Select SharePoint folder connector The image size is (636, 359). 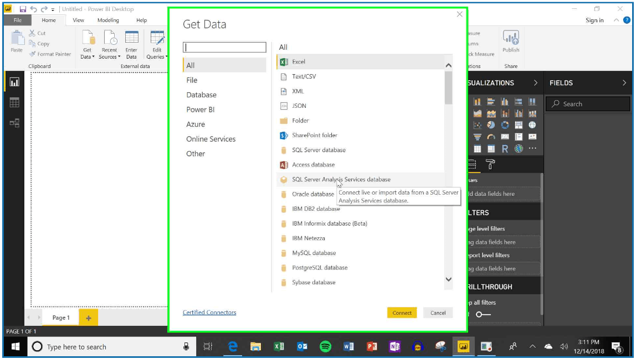pos(361,136)
